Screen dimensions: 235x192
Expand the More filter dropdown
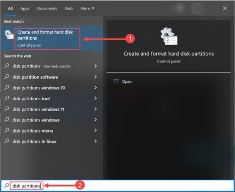click(x=87, y=8)
